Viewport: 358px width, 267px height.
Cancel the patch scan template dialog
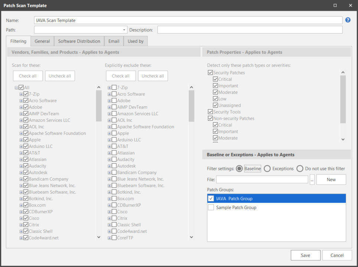[337, 255]
